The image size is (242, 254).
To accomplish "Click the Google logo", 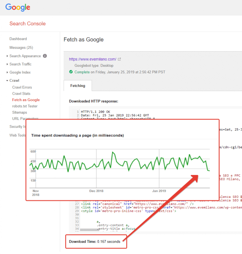I will pos(18,7).
